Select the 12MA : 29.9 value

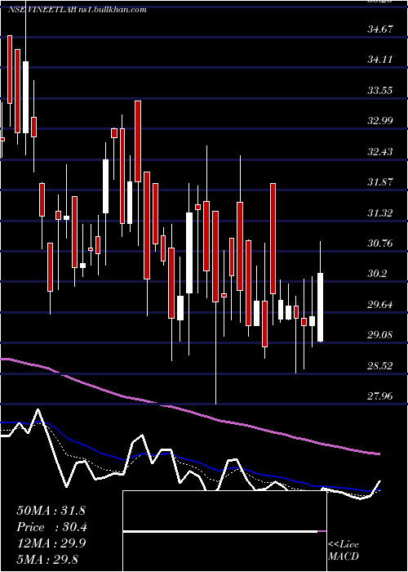[51, 543]
